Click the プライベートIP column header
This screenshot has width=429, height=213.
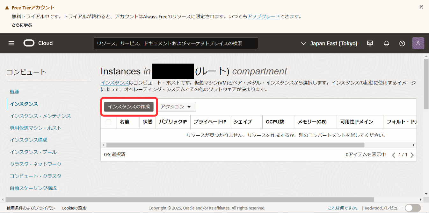pos(210,122)
